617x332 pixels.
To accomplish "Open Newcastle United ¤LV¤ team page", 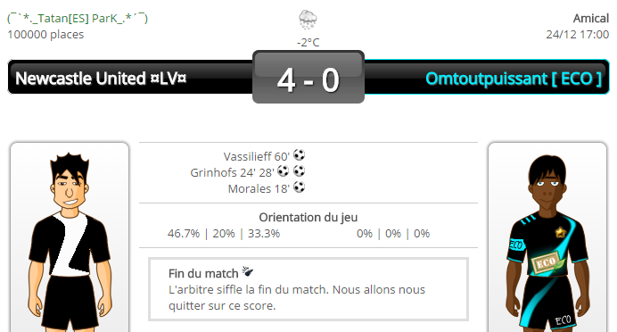I will [x=101, y=79].
